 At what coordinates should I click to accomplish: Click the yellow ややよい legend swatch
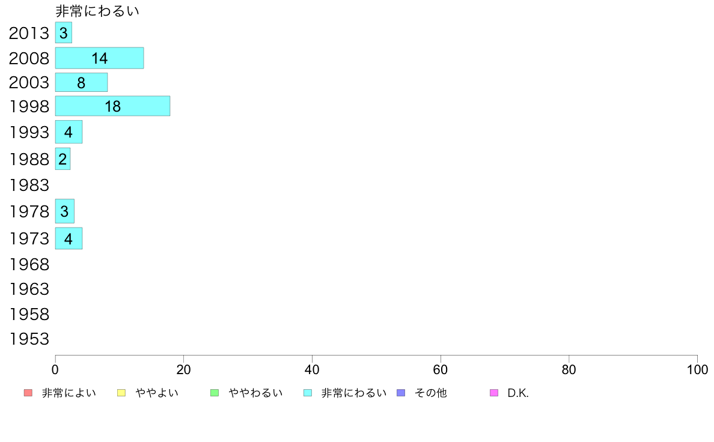(x=121, y=393)
